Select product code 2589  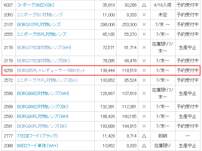9,107
